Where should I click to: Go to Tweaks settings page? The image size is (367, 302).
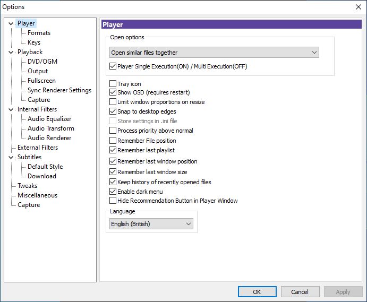tap(28, 186)
